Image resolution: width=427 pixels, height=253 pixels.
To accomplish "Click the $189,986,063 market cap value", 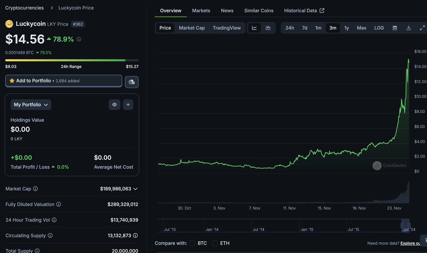I will click(116, 189).
